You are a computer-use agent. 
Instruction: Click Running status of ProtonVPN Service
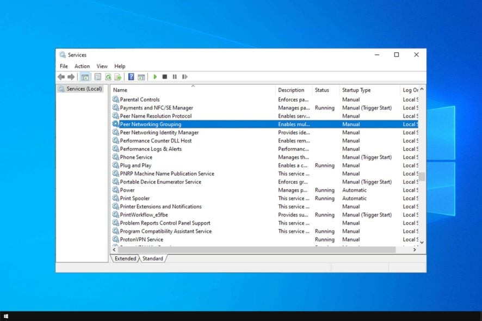(325, 239)
